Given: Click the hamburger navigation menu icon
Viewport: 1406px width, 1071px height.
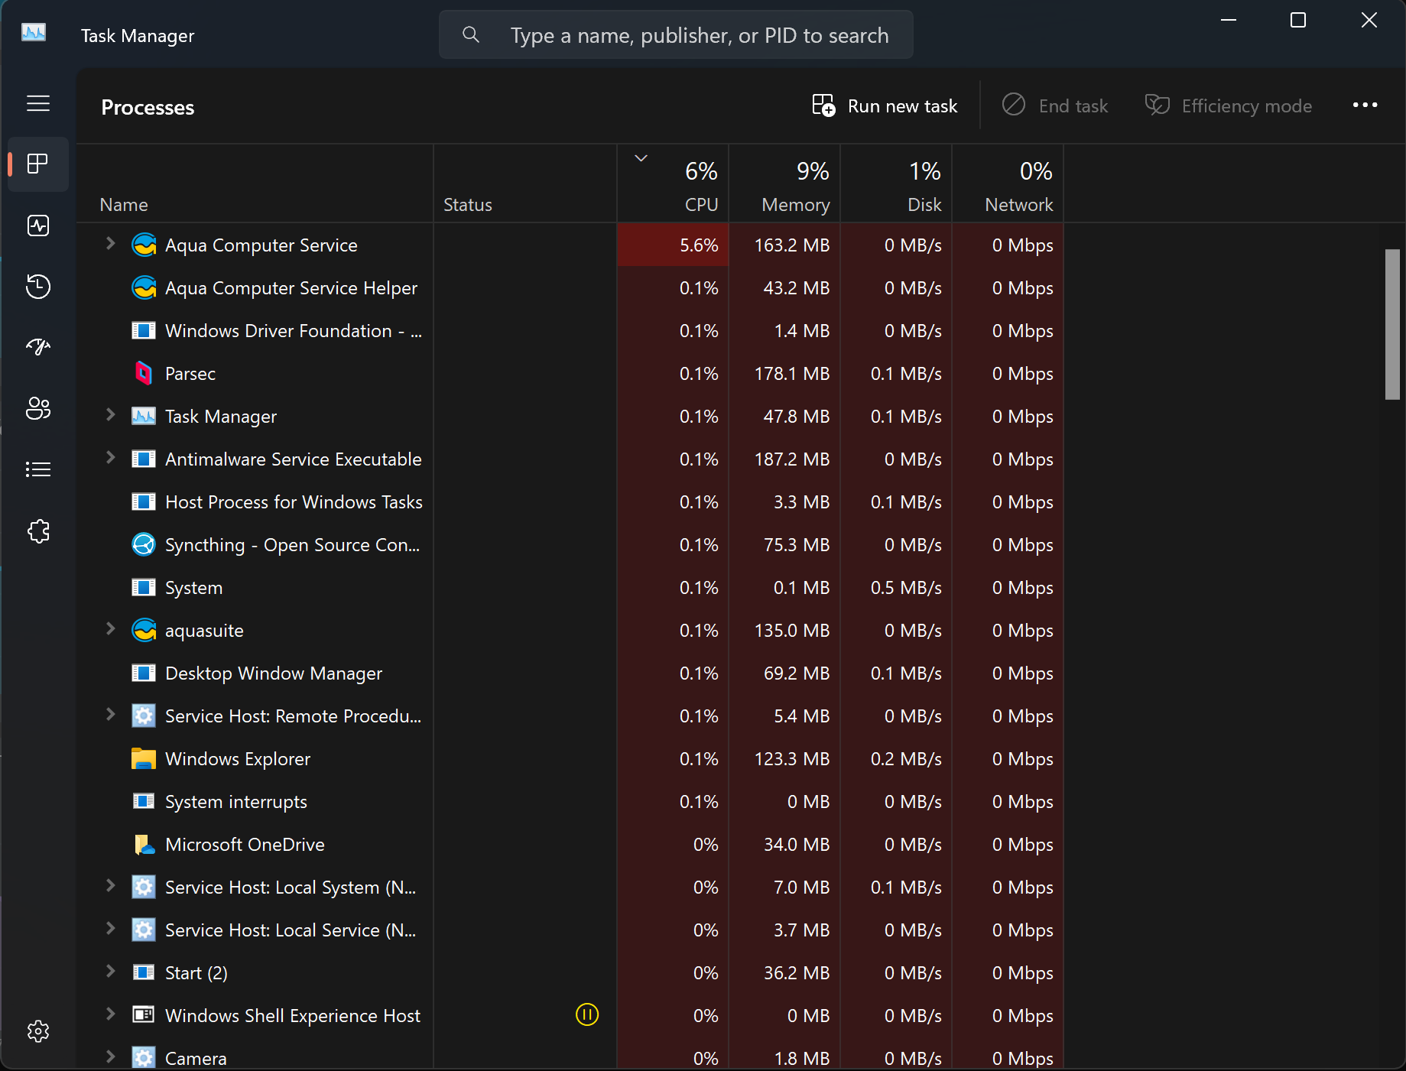Looking at the screenshot, I should coord(38,103).
